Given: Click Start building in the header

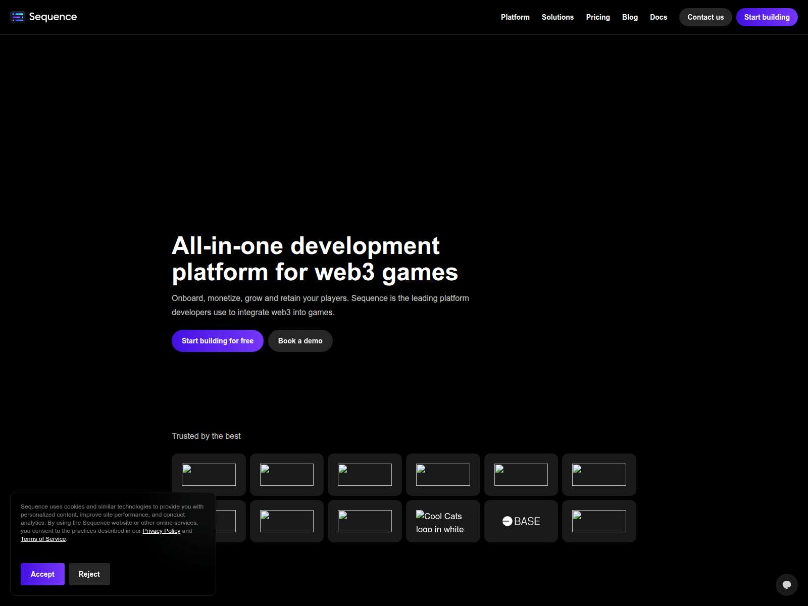Looking at the screenshot, I should (767, 17).
